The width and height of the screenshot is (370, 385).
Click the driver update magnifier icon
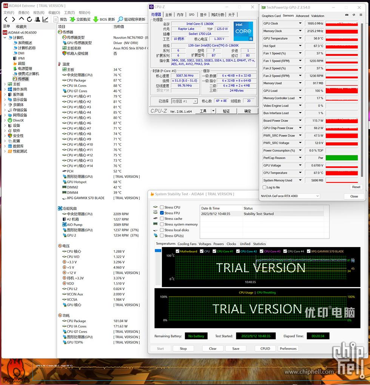click(x=120, y=19)
